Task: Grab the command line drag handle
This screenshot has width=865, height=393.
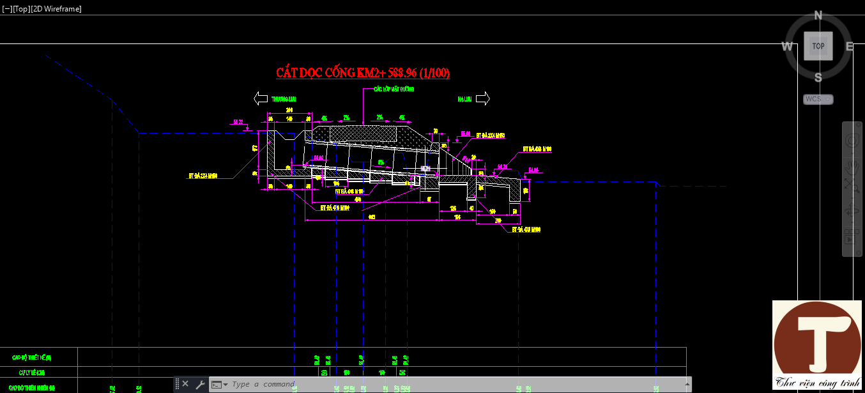Action: pyautogui.click(x=177, y=384)
